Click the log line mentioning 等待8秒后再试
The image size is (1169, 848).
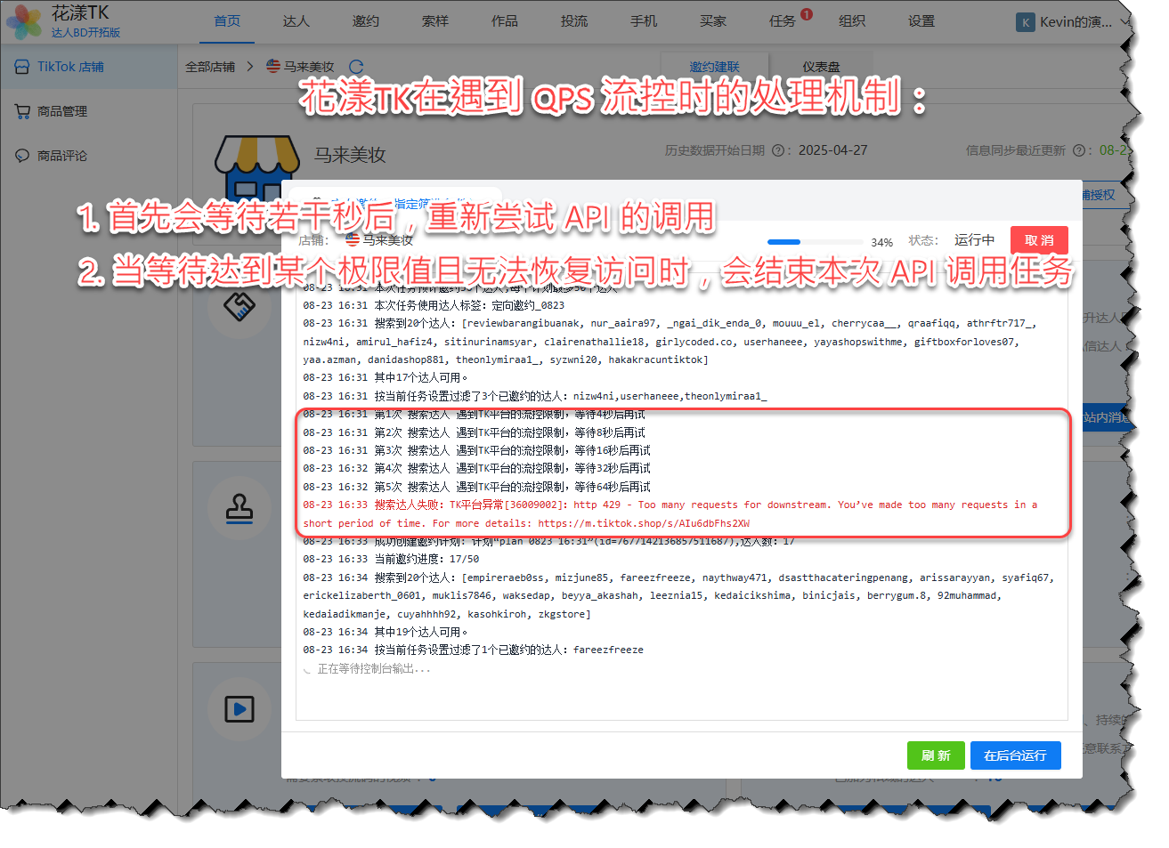pos(474,432)
